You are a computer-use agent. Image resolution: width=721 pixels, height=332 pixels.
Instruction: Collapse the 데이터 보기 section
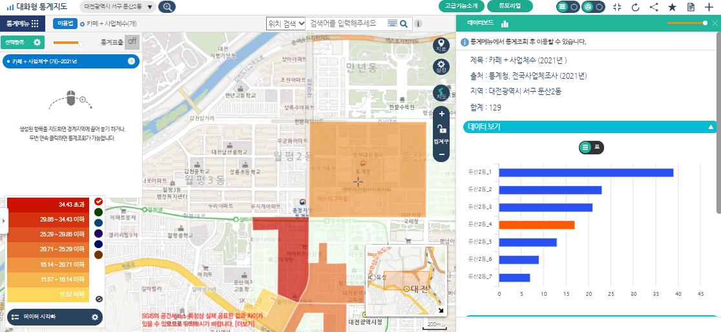tap(711, 127)
